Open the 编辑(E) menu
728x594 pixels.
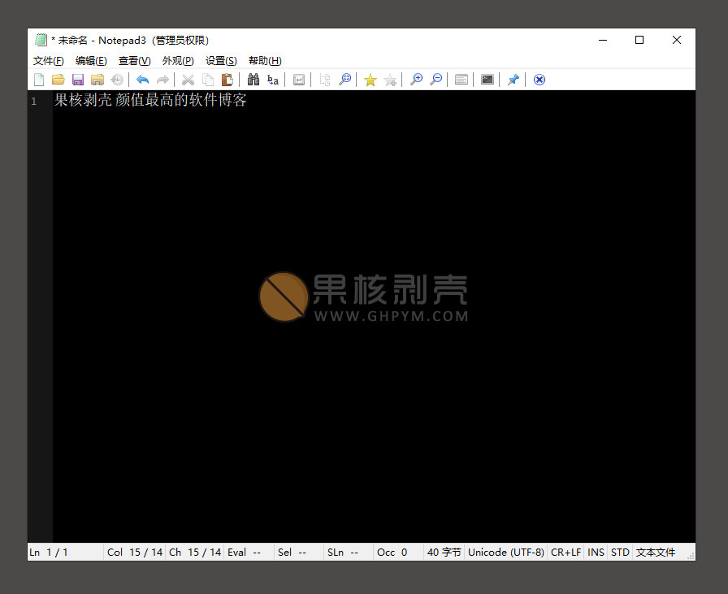(91, 61)
